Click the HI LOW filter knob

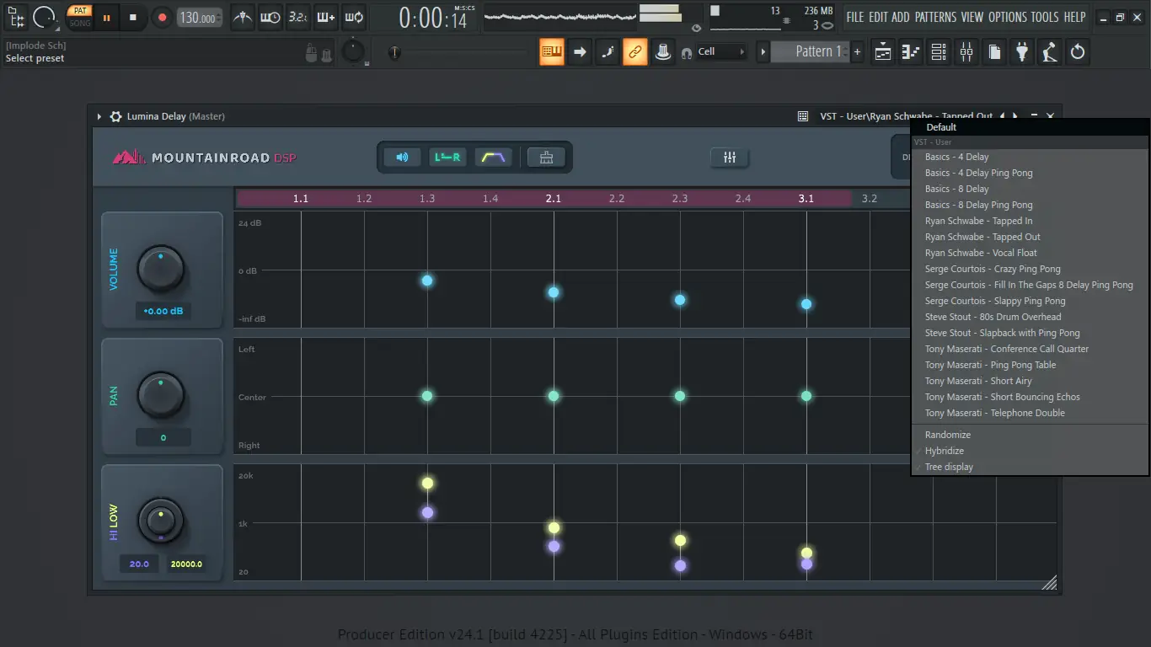[x=161, y=521]
